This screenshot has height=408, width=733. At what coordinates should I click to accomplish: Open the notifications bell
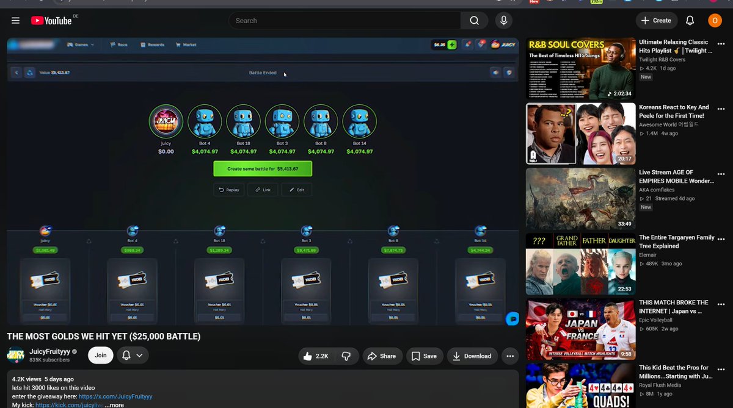[690, 21]
